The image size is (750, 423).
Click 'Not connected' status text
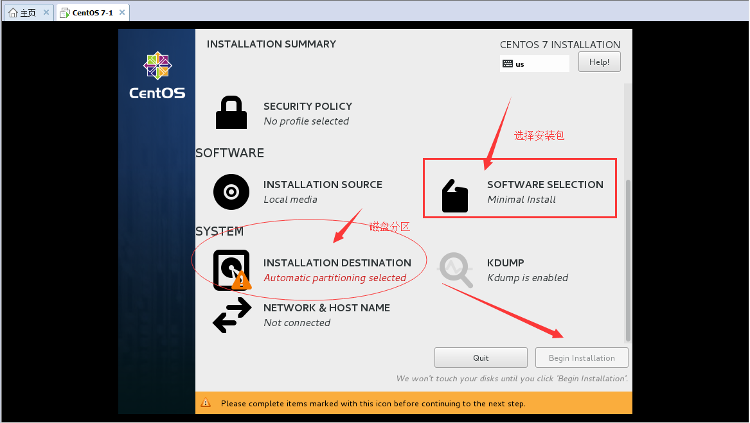click(x=297, y=323)
